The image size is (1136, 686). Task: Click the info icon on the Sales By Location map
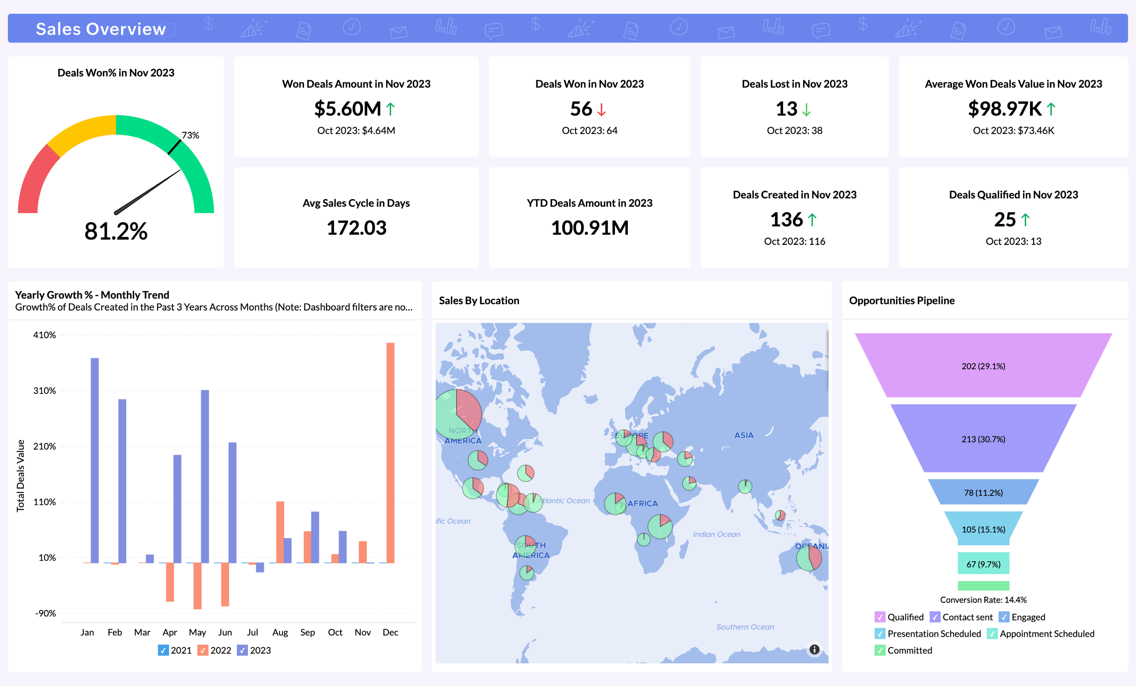(x=814, y=649)
